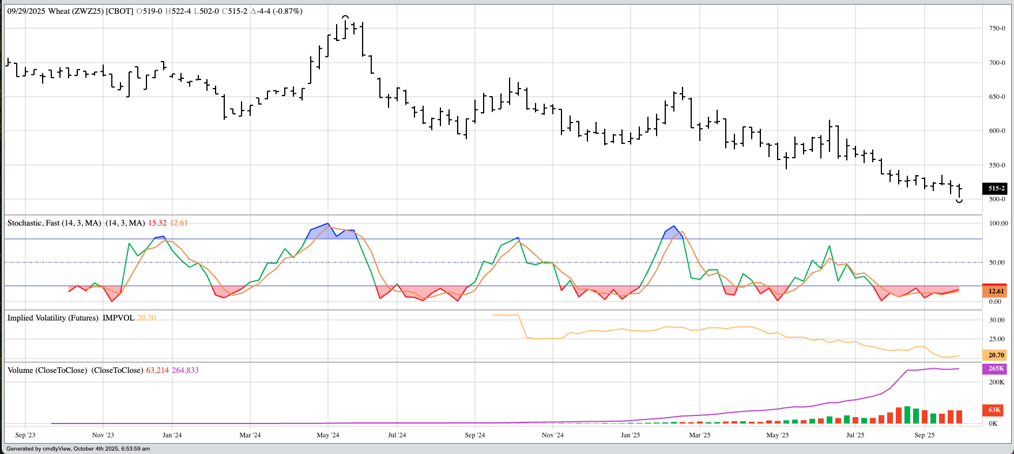Click the high marker arc above May '24 peak
Image resolution: width=1014 pixels, height=454 pixels.
[x=345, y=17]
